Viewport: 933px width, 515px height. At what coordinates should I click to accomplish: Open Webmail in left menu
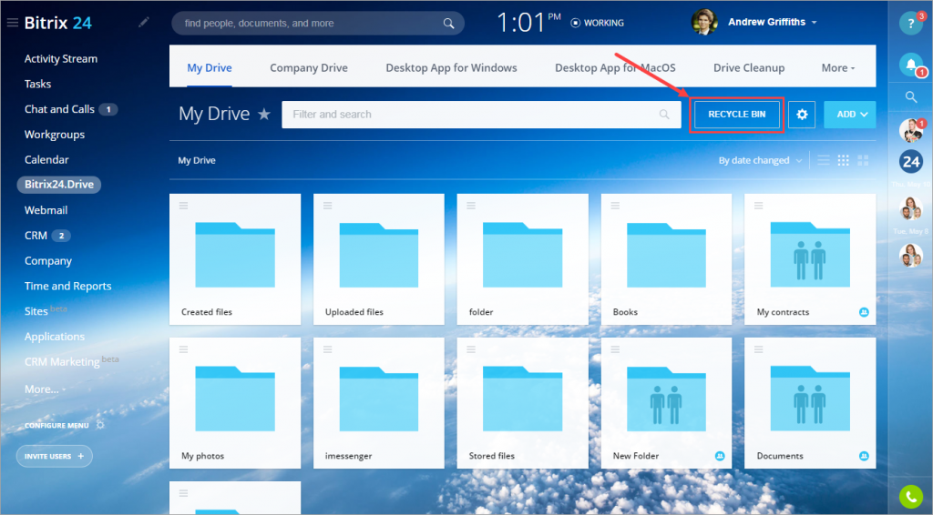[x=46, y=210]
